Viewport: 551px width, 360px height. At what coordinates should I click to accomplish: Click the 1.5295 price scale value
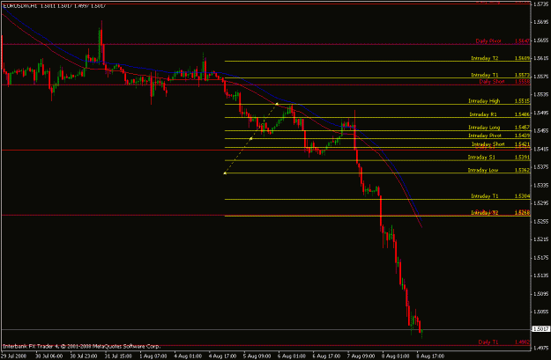pos(540,203)
